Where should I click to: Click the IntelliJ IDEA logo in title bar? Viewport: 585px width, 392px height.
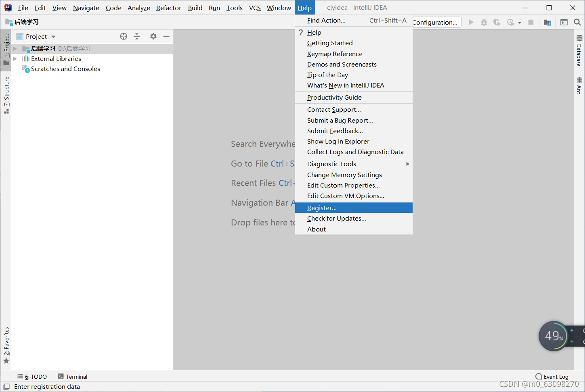point(8,8)
